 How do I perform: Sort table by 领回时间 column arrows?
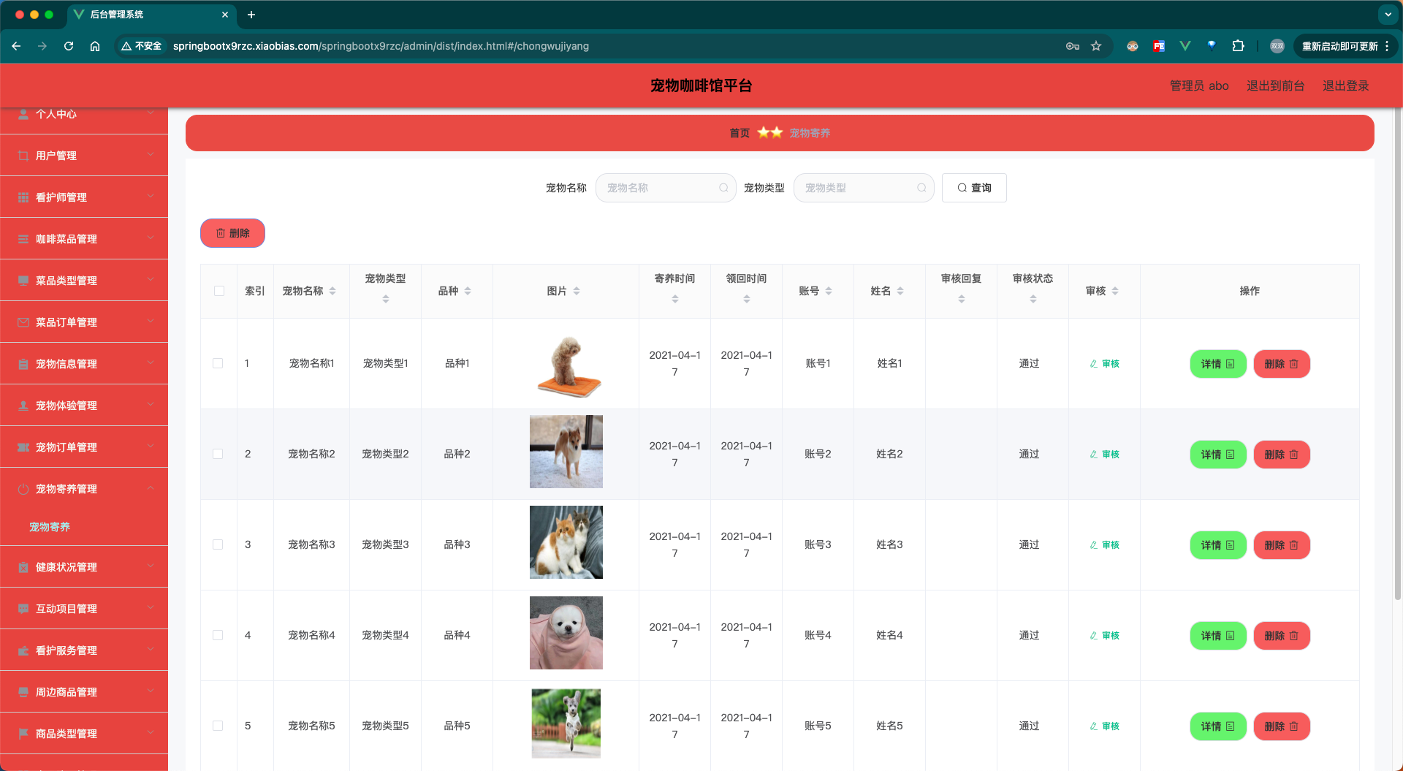click(747, 299)
